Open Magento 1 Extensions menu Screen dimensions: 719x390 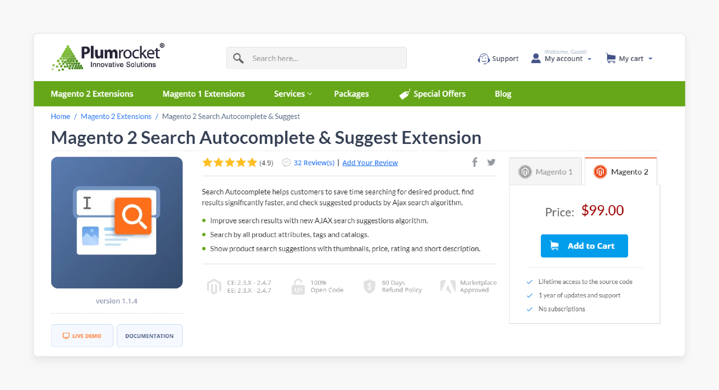point(204,94)
